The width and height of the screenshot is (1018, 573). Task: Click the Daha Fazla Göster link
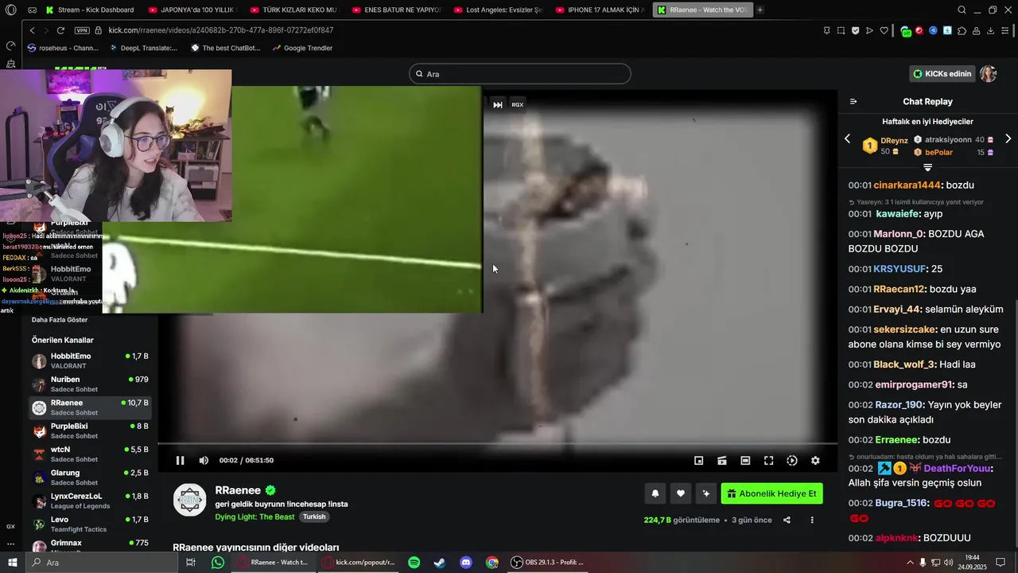coord(60,320)
